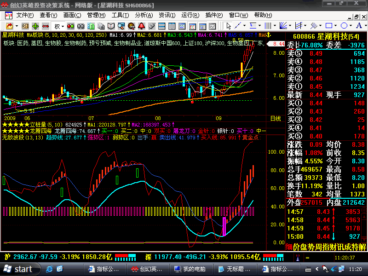Expand the text A tool dropdown arrow
The image size is (368, 276).
click(365, 25)
